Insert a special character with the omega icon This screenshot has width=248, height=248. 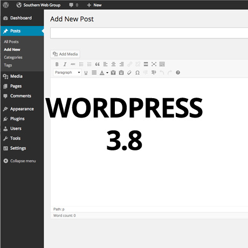coord(137,73)
